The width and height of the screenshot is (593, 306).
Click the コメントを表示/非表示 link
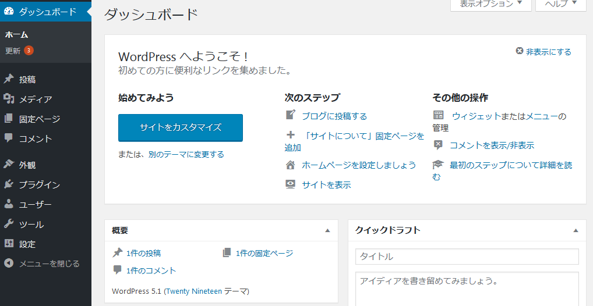[x=492, y=145]
